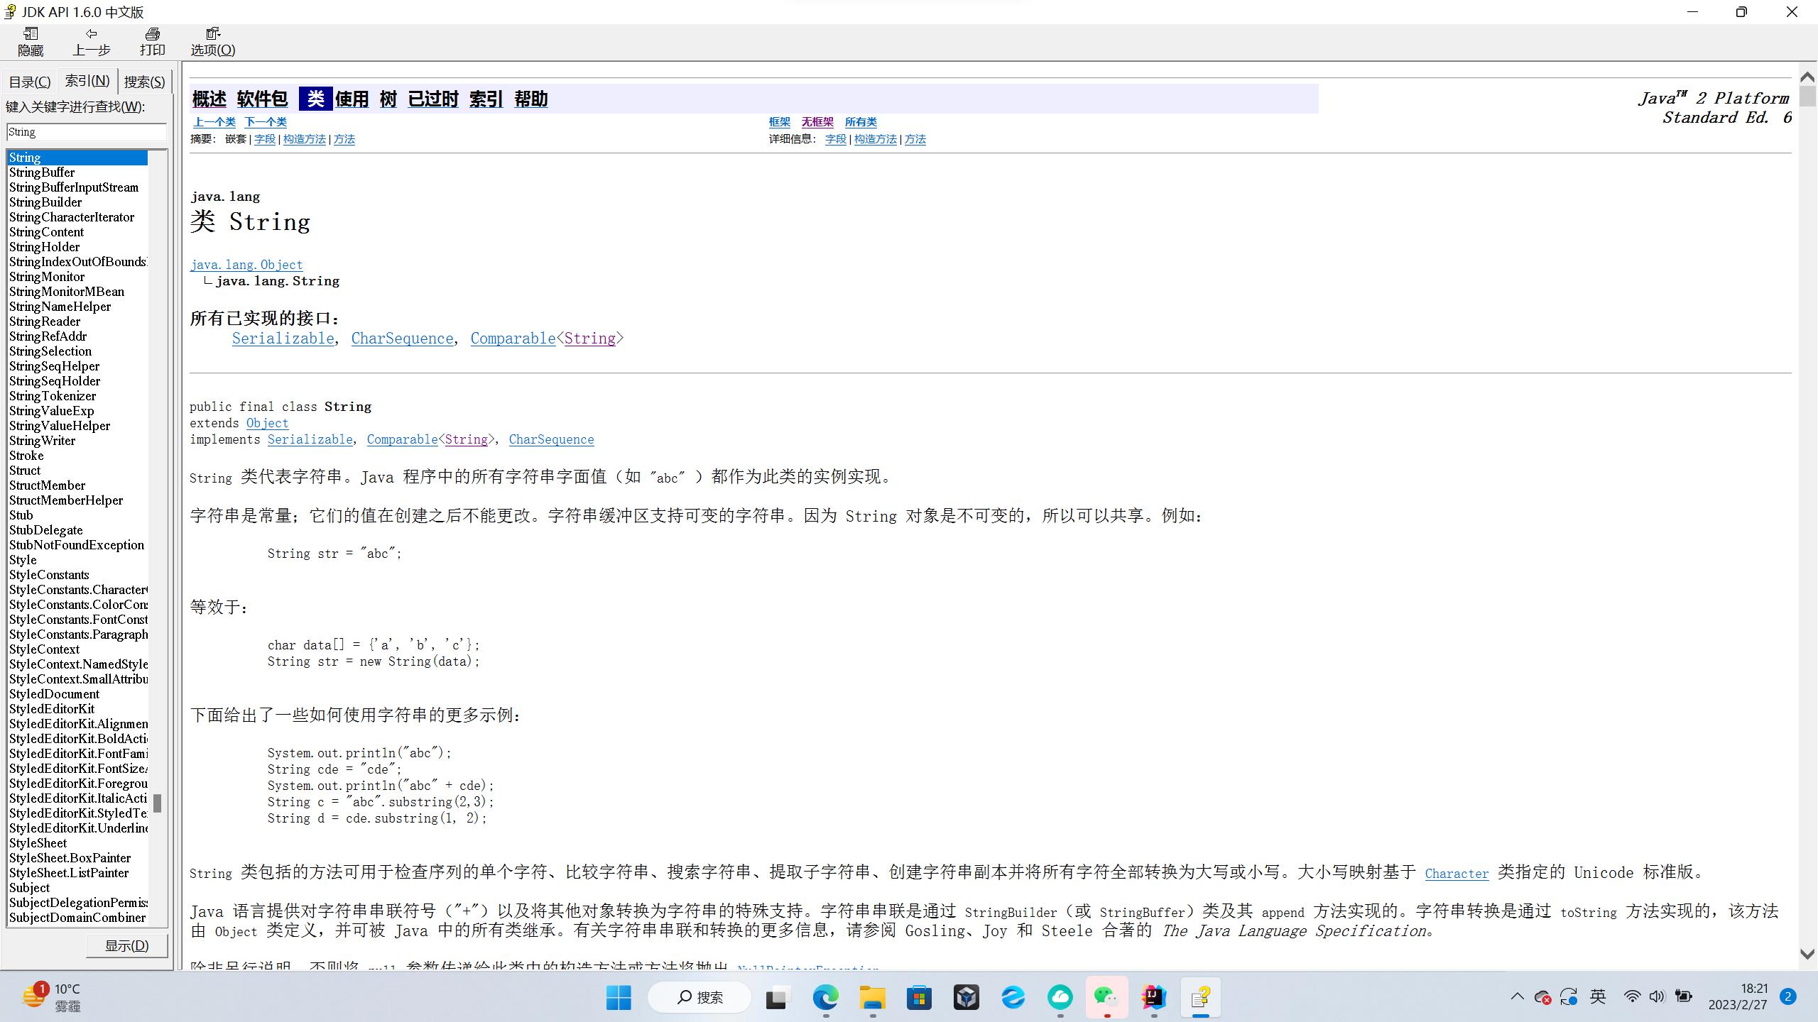Click the 显示(D) display button
Viewport: 1818px width, 1022px height.
pyautogui.click(x=127, y=945)
